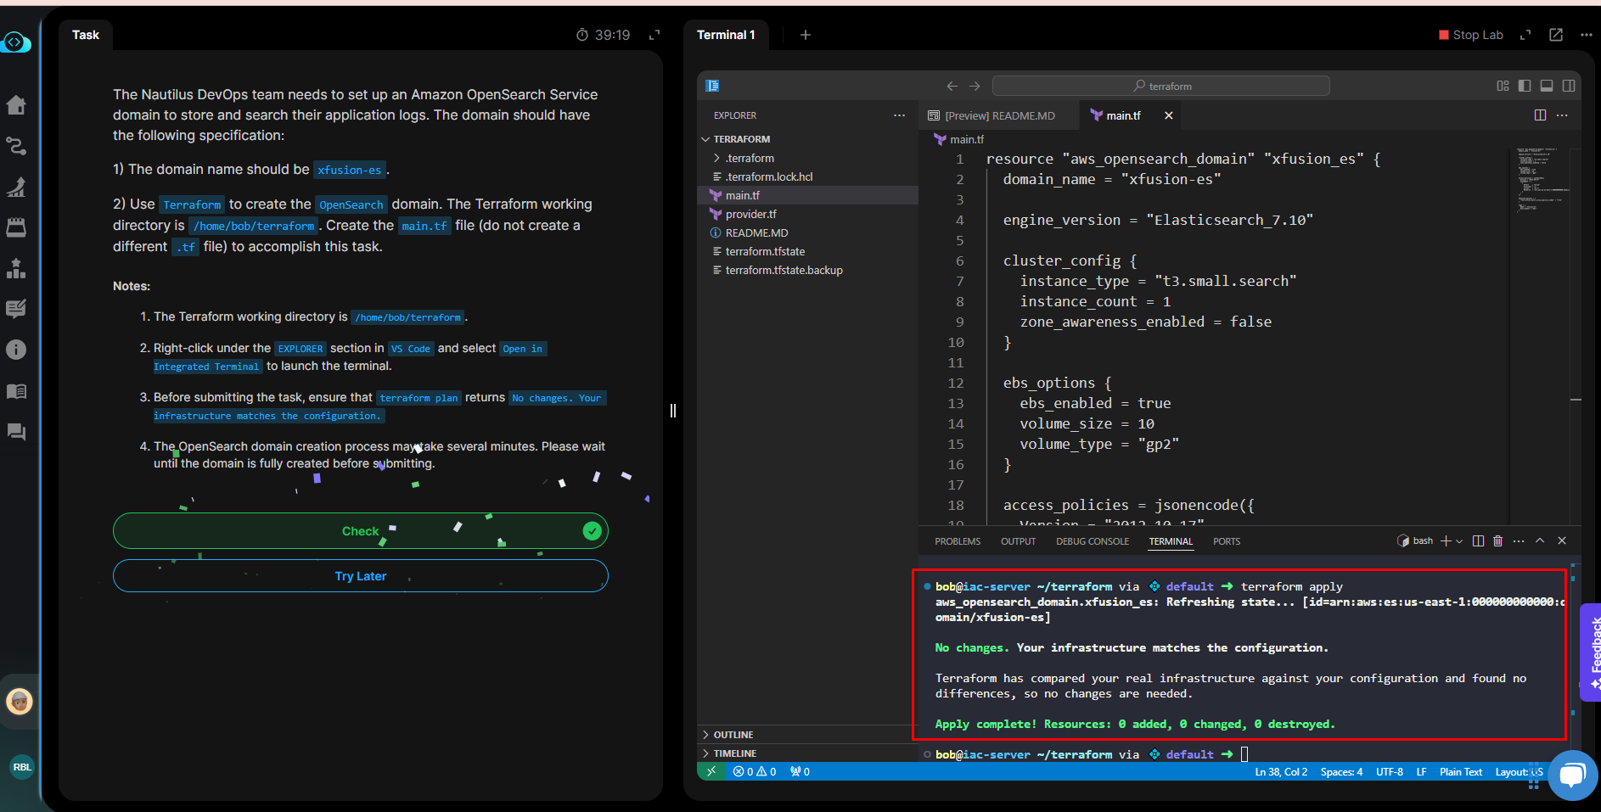
Task: Select the TERMINAL panel tab
Action: point(1171,541)
